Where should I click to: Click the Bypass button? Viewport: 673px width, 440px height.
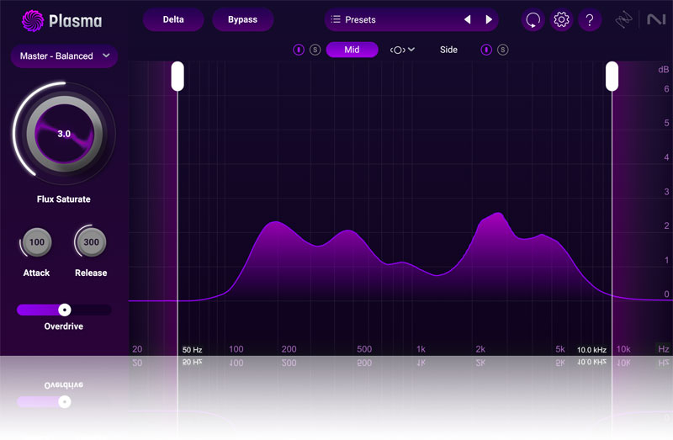(242, 19)
